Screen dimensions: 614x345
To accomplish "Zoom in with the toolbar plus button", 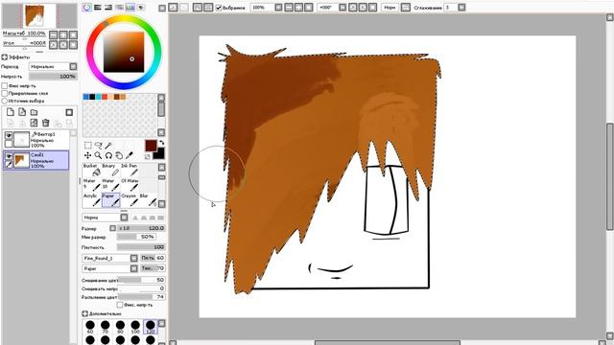I will (298, 8).
